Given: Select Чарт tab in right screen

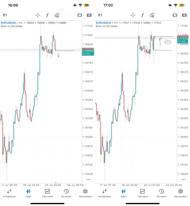Looking at the screenshot, I should coord(123,193).
